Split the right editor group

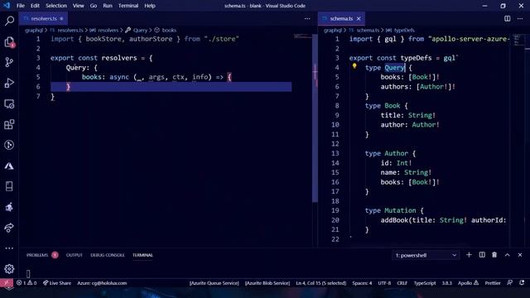click(508, 18)
